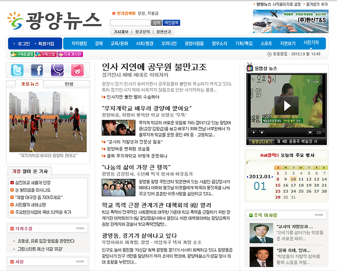The height and width of the screenshot is (271, 337).
Task: Open headline 인사 지연에 공무원 불만고조
Action: click(154, 67)
